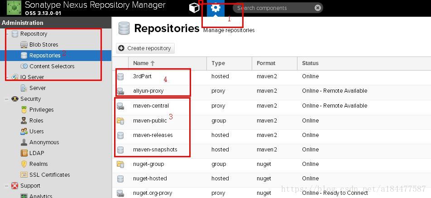Viewport: 431px width, 198px height.
Task: Click the Content Selectors icon
Action: click(24, 66)
